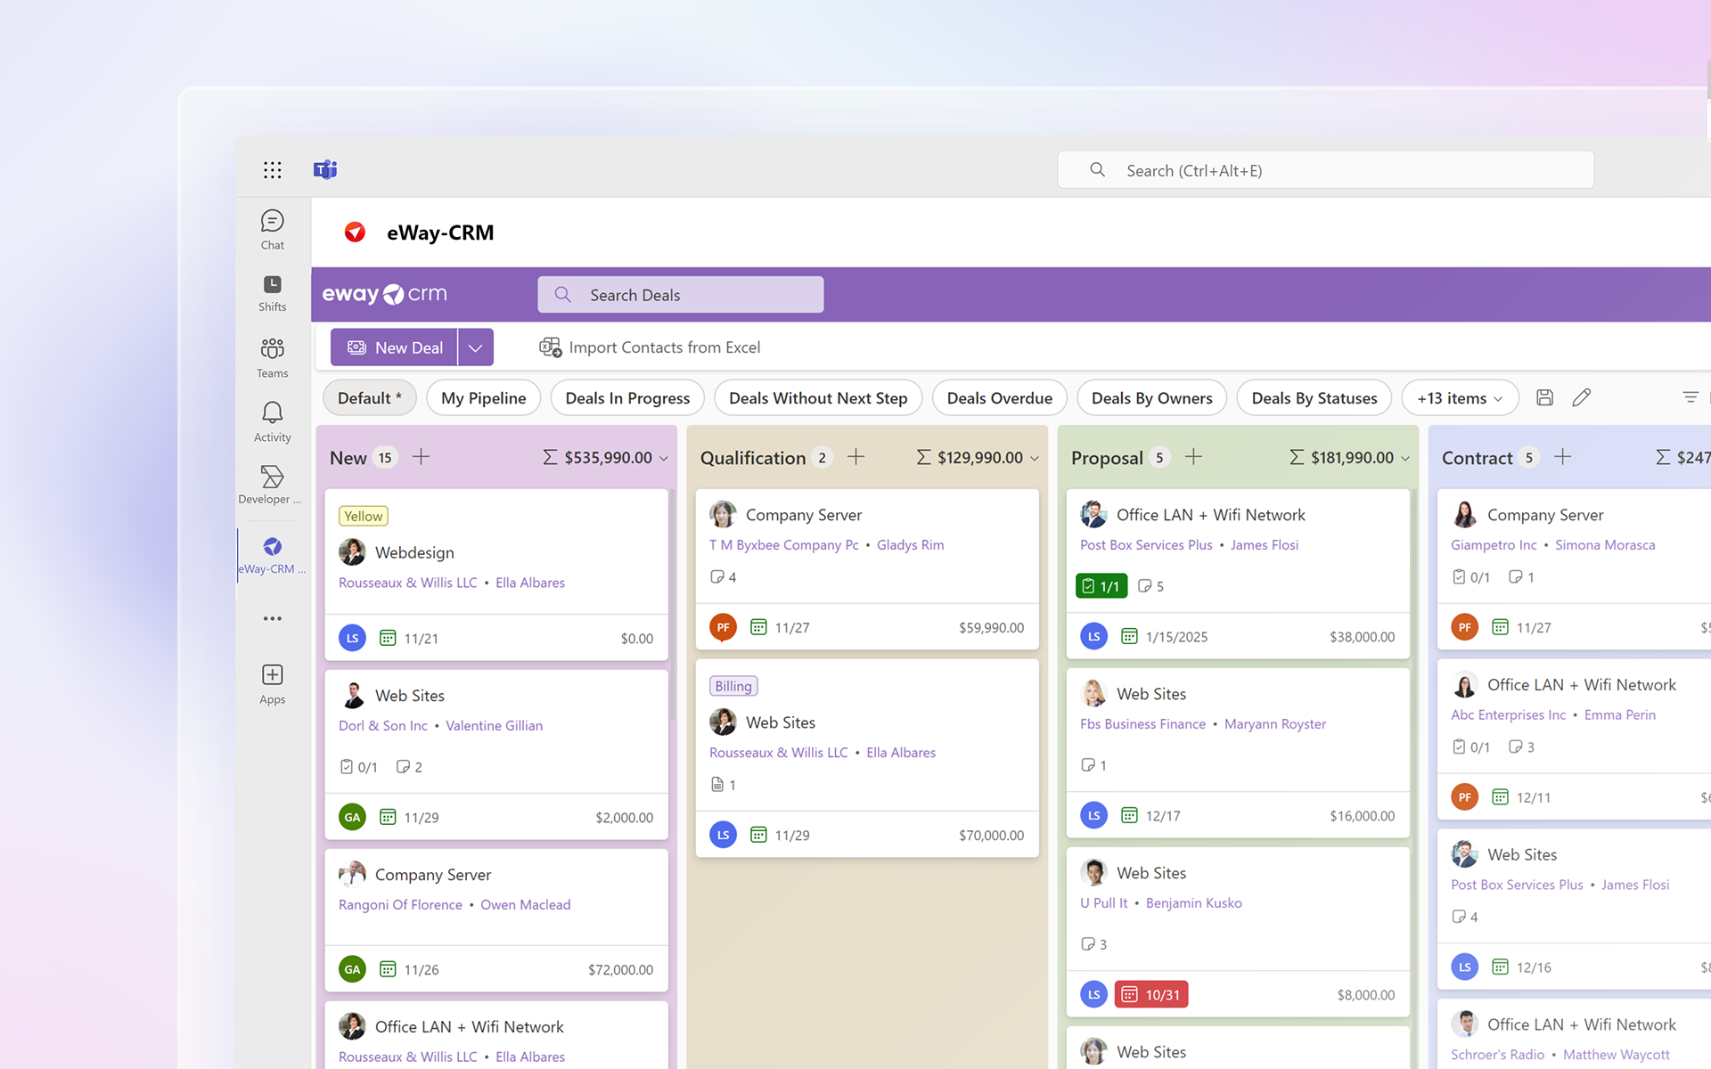Click the red eWay-CRM app logo
Screen dimensions: 1711x1069
pos(355,233)
